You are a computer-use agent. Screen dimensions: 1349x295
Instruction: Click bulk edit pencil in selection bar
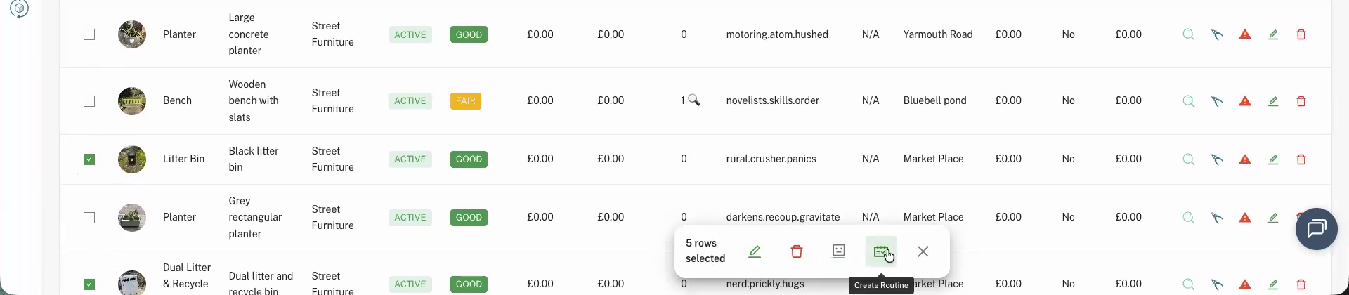pyautogui.click(x=755, y=251)
